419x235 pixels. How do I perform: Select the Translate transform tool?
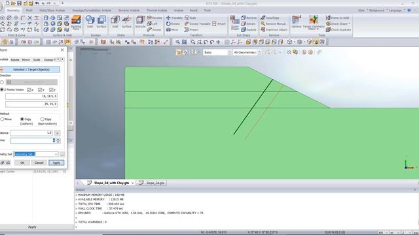174,18
